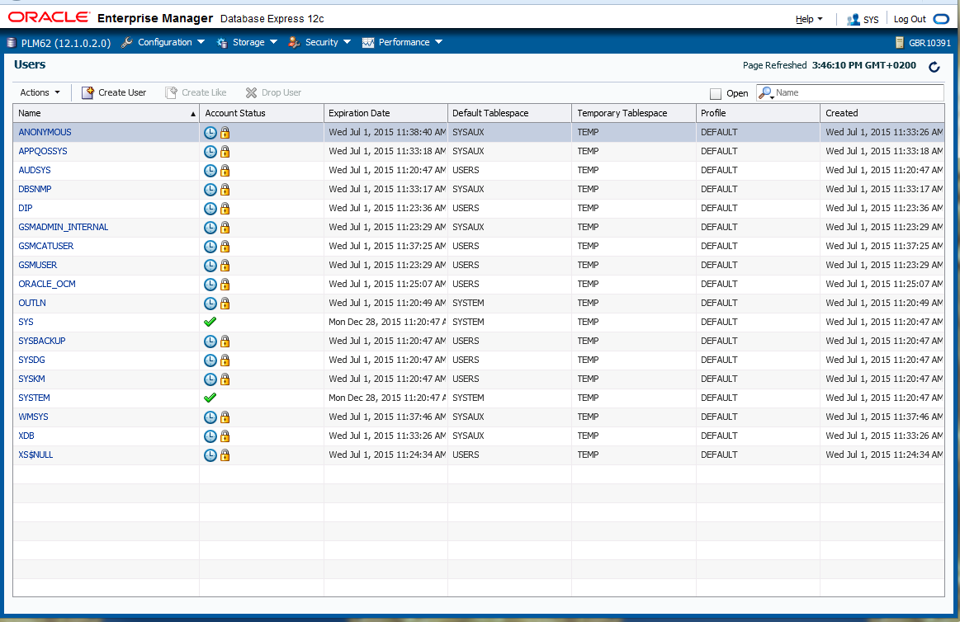Click the GBR10391 host label
This screenshot has height=622, width=960.
[x=929, y=43]
